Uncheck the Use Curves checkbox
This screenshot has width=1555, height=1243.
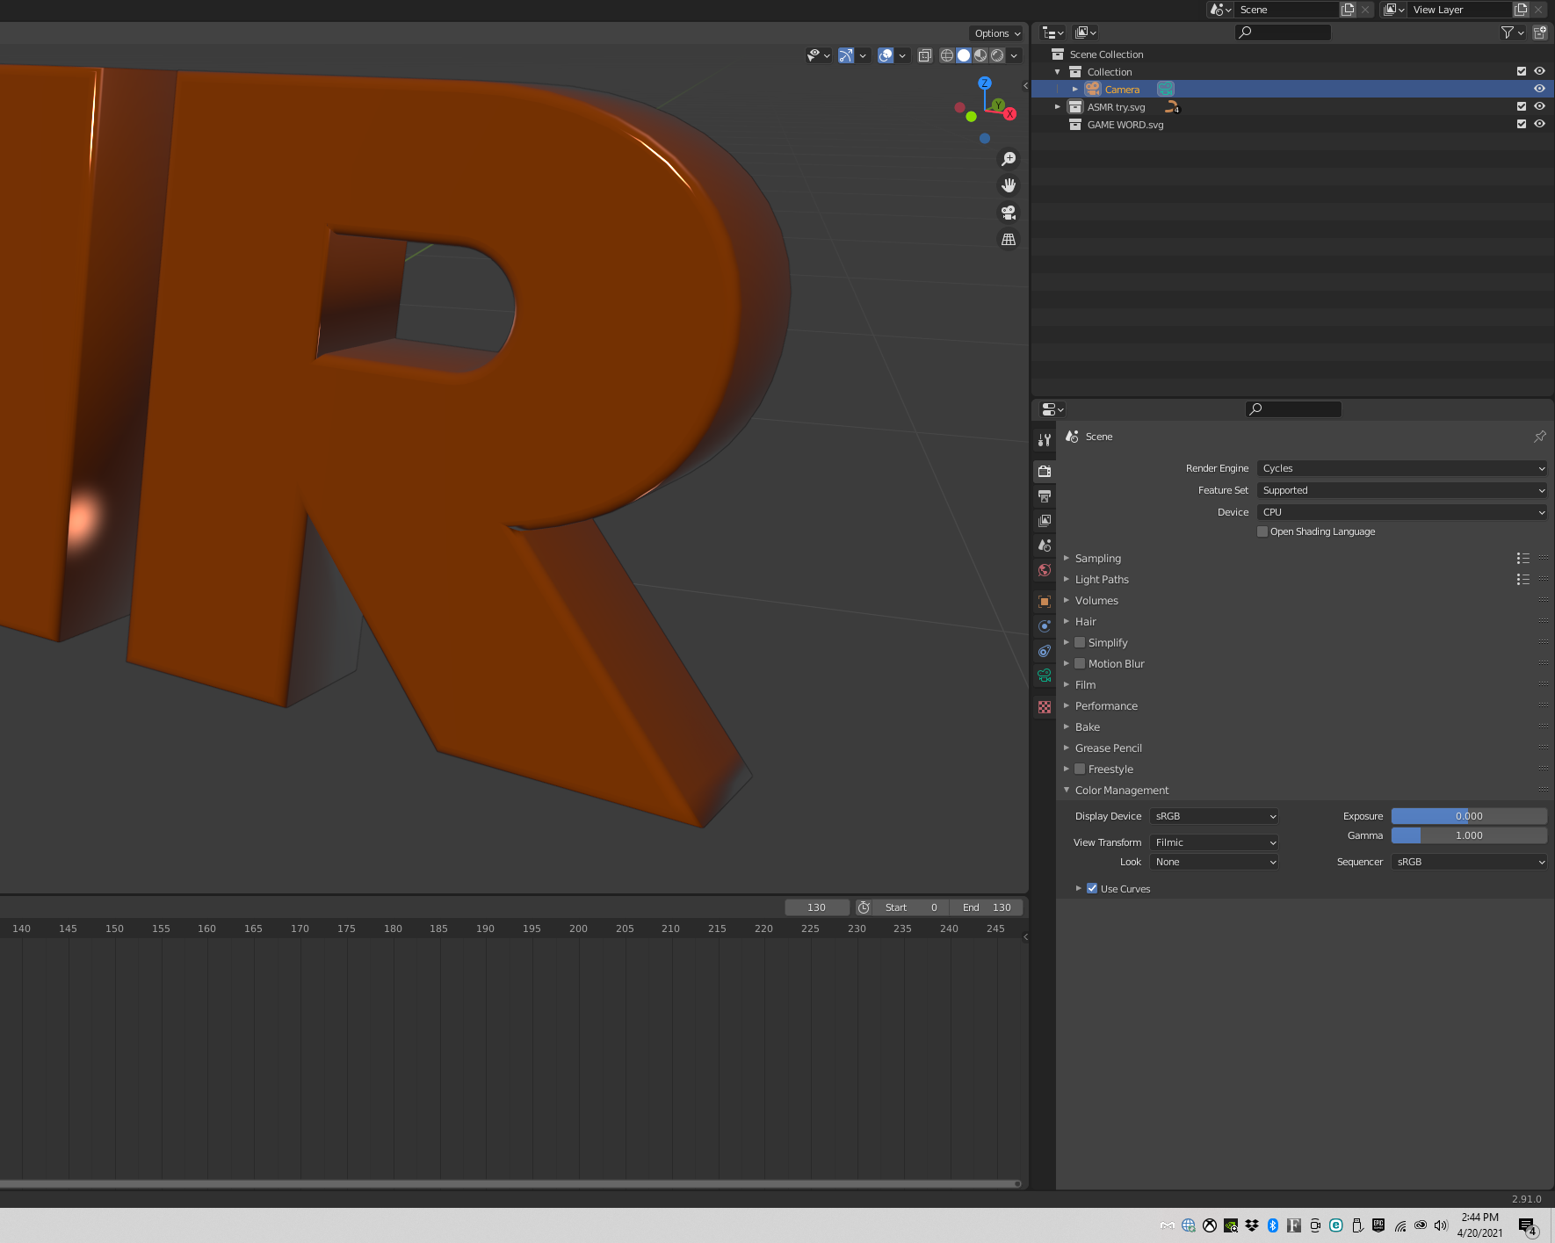click(1092, 888)
